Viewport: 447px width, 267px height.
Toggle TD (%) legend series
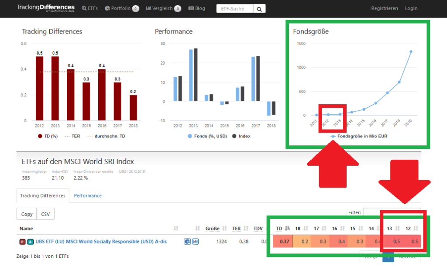pyautogui.click(x=48, y=136)
